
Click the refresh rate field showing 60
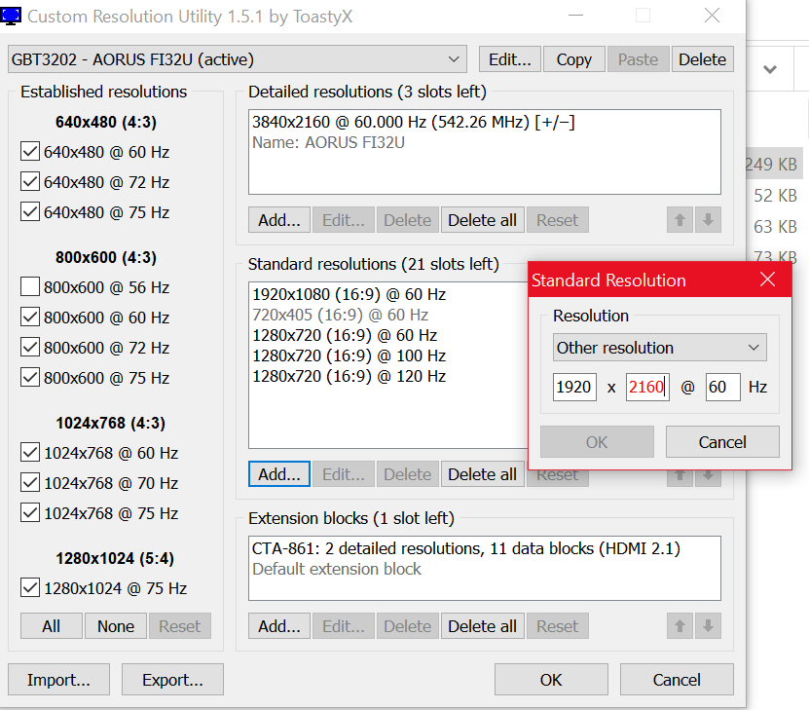(x=722, y=387)
